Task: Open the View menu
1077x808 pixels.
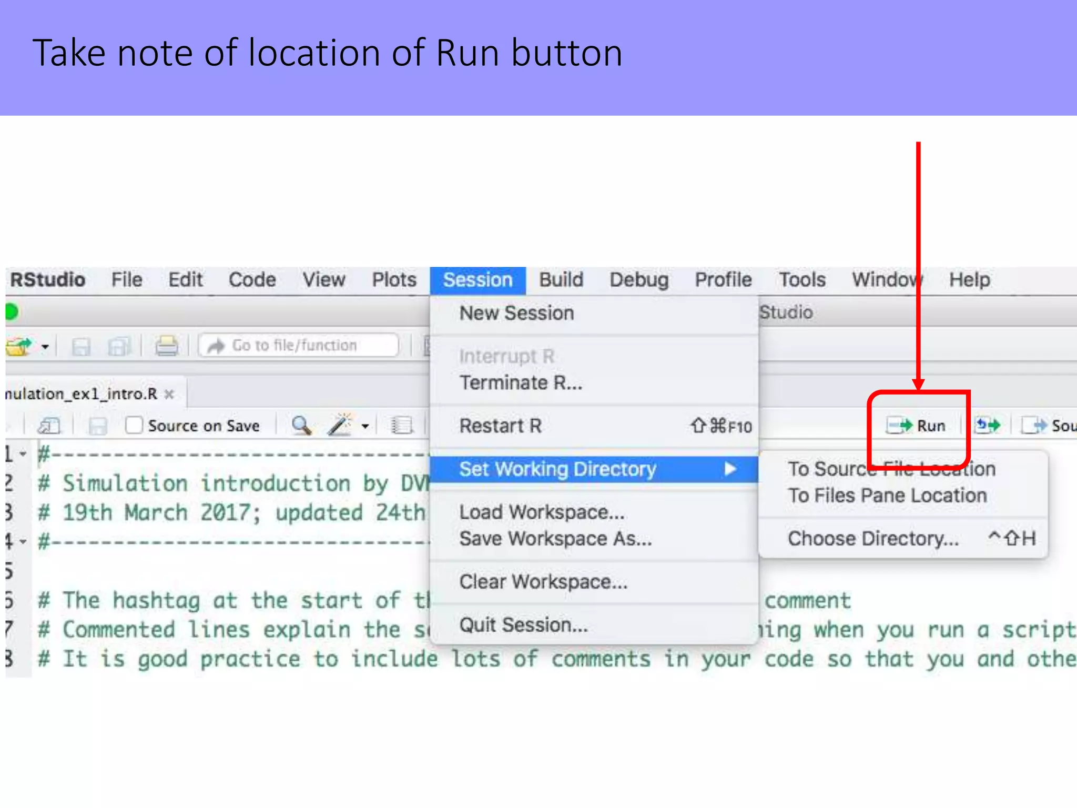Action: [x=324, y=280]
